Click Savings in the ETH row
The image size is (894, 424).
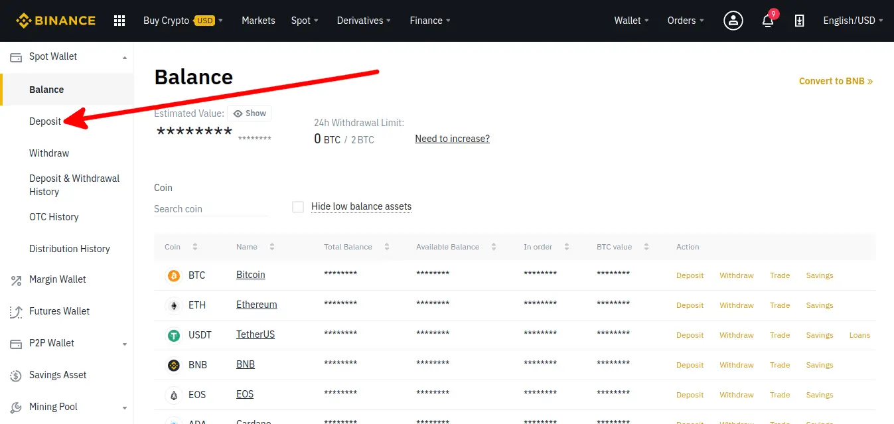(820, 305)
